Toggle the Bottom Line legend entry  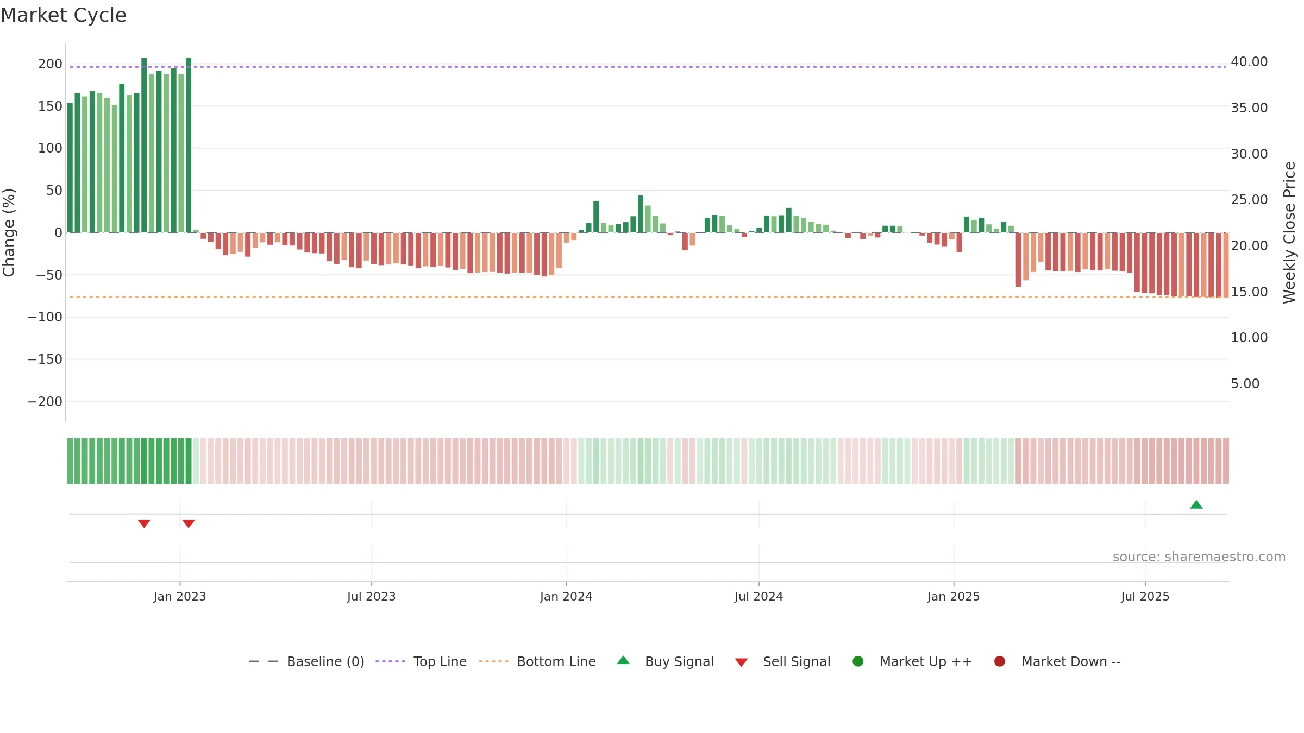tap(537, 661)
